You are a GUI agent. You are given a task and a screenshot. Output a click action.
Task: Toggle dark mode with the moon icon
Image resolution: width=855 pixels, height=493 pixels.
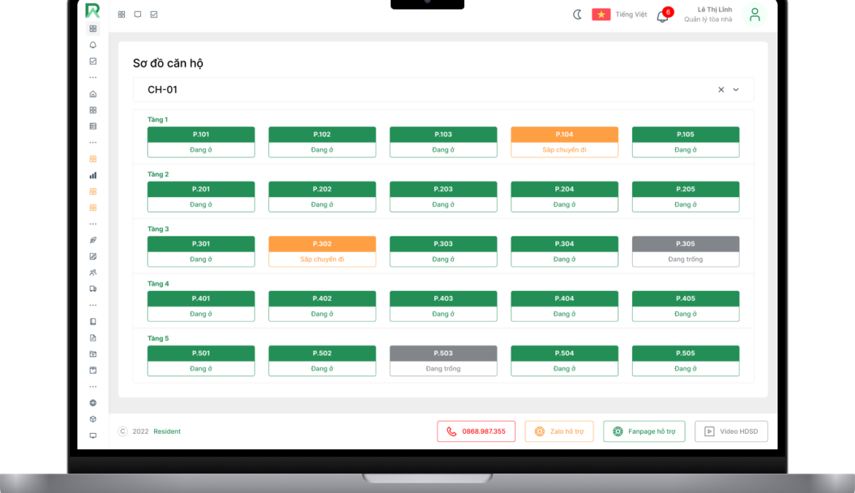click(577, 15)
